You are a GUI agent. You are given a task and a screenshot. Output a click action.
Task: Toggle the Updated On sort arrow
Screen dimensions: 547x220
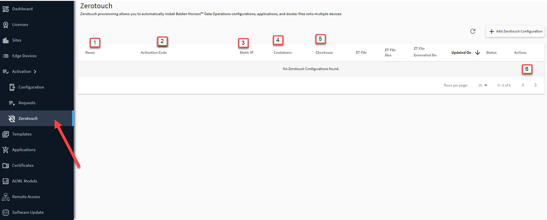point(478,53)
